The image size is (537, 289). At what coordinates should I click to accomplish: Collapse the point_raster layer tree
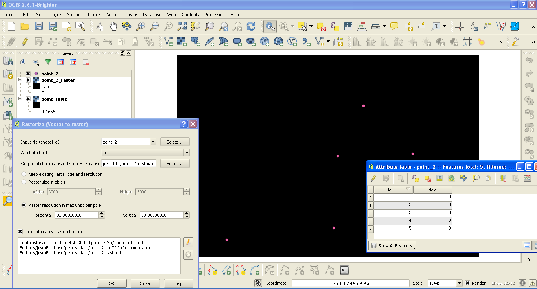click(20, 99)
